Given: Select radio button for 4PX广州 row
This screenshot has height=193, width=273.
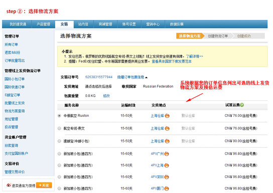Looking at the screenshot, I should [59, 154].
